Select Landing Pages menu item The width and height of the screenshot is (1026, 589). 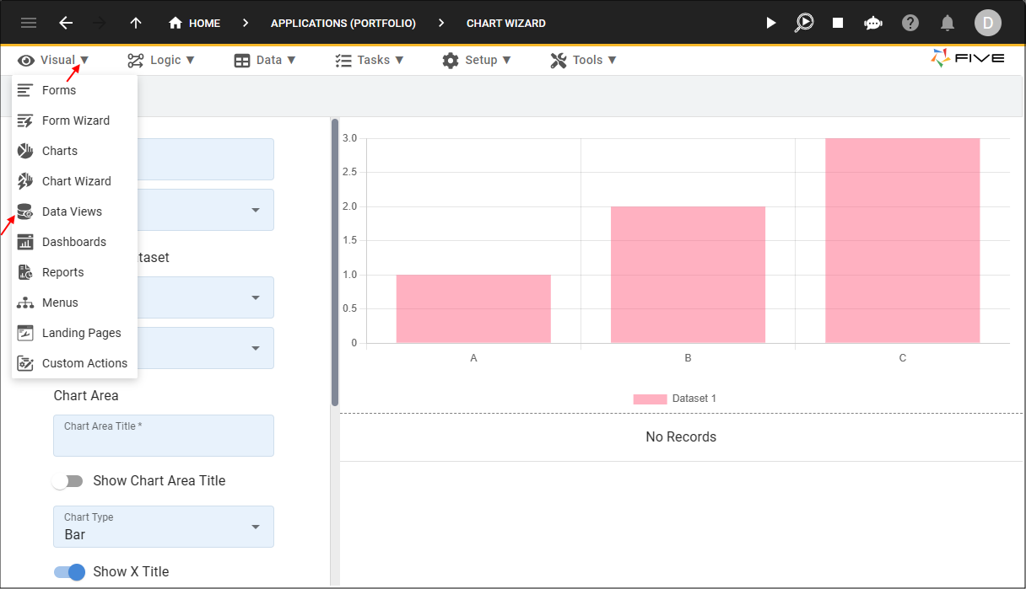(x=74, y=333)
